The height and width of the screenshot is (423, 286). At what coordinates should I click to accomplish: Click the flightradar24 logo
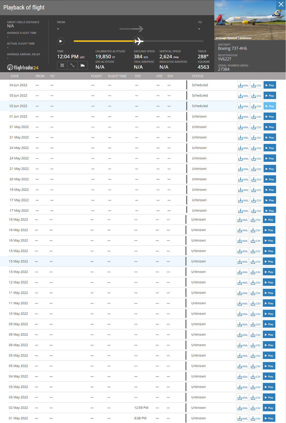click(x=23, y=67)
